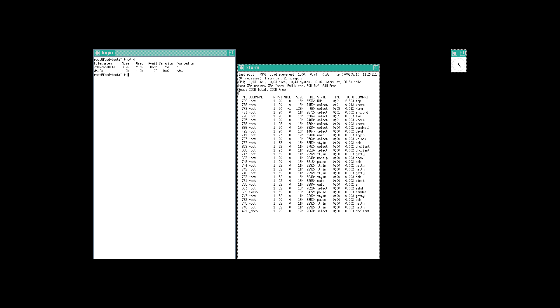The width and height of the screenshot is (560, 308).
Task: Click the iconify button on the login window
Action: (x=97, y=53)
